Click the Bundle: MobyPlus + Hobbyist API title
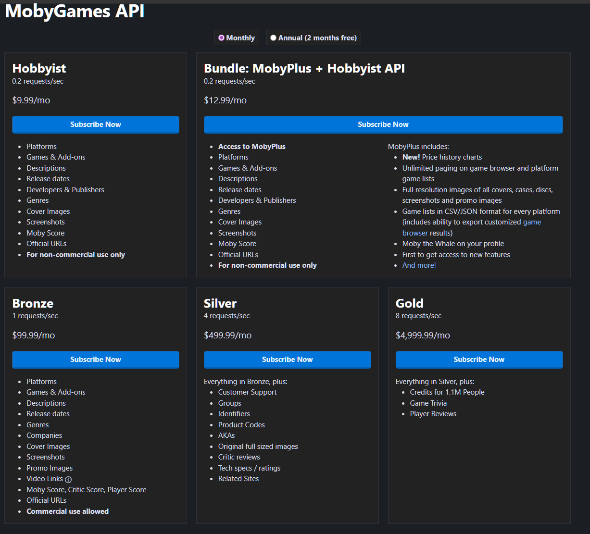The height and width of the screenshot is (534, 590). pyautogui.click(x=304, y=68)
